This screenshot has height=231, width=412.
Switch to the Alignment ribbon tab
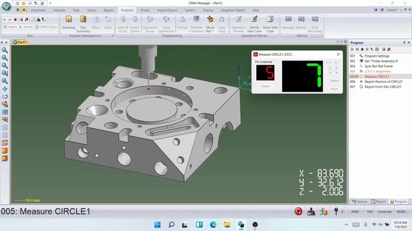pos(38,10)
